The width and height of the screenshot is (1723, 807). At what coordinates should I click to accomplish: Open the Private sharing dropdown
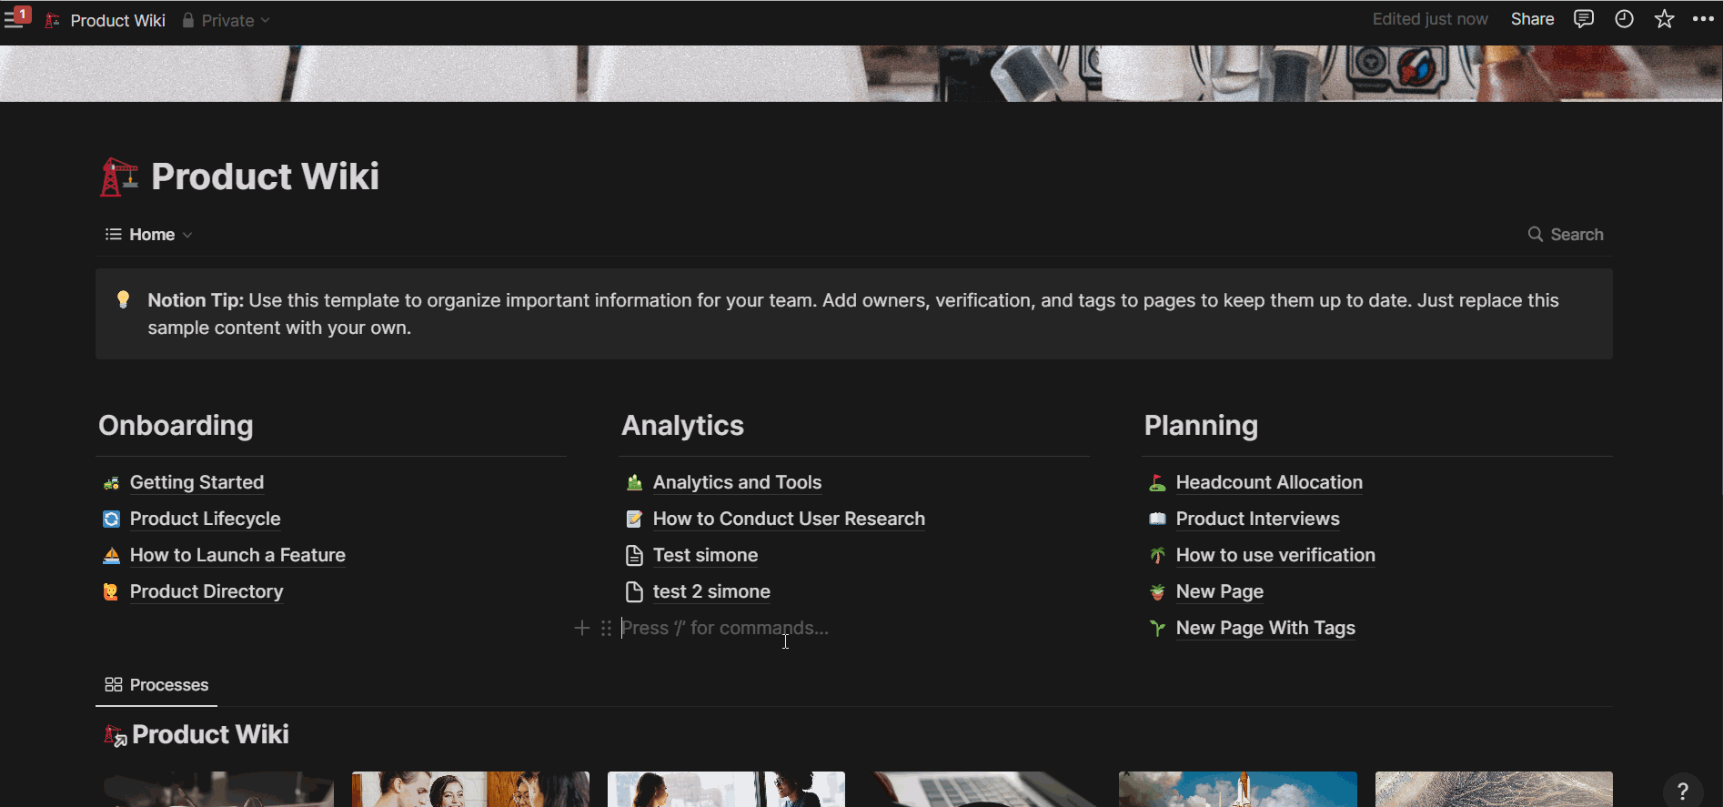point(226,20)
